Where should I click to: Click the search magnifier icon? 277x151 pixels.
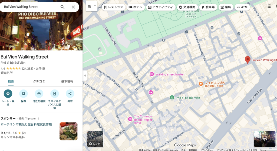62,7
